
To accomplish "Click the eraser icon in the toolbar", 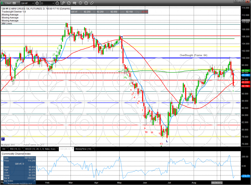I will click(x=92, y=3).
